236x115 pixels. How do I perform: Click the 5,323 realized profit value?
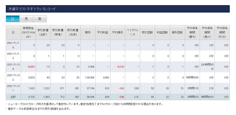pyautogui.click(x=32, y=78)
